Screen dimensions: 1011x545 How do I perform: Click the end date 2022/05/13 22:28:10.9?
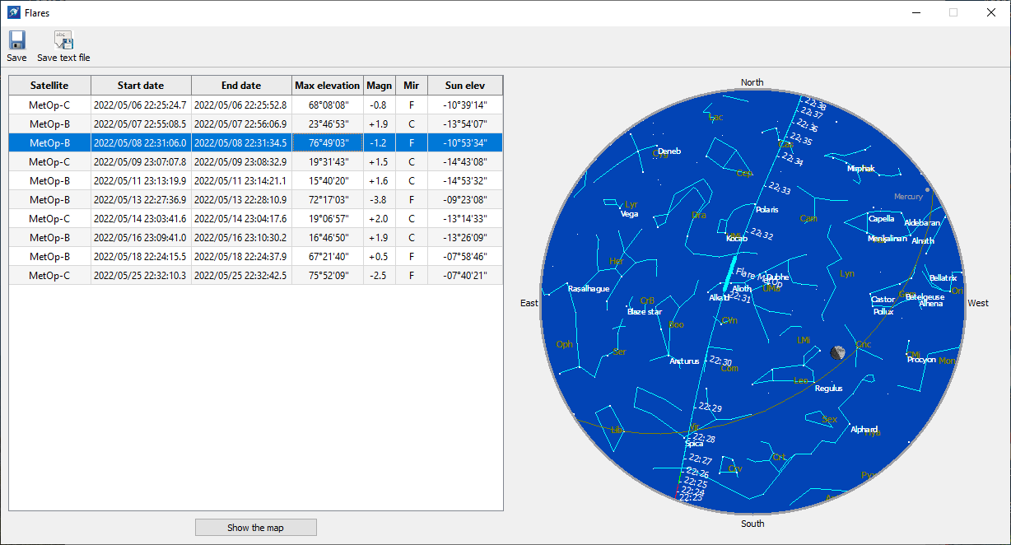241,200
